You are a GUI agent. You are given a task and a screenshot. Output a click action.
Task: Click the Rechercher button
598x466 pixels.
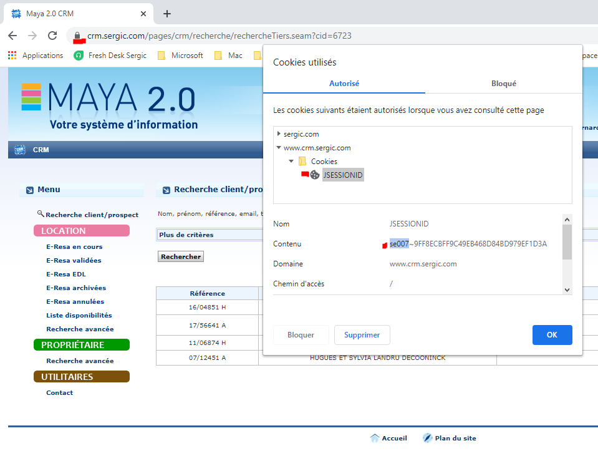click(x=181, y=256)
